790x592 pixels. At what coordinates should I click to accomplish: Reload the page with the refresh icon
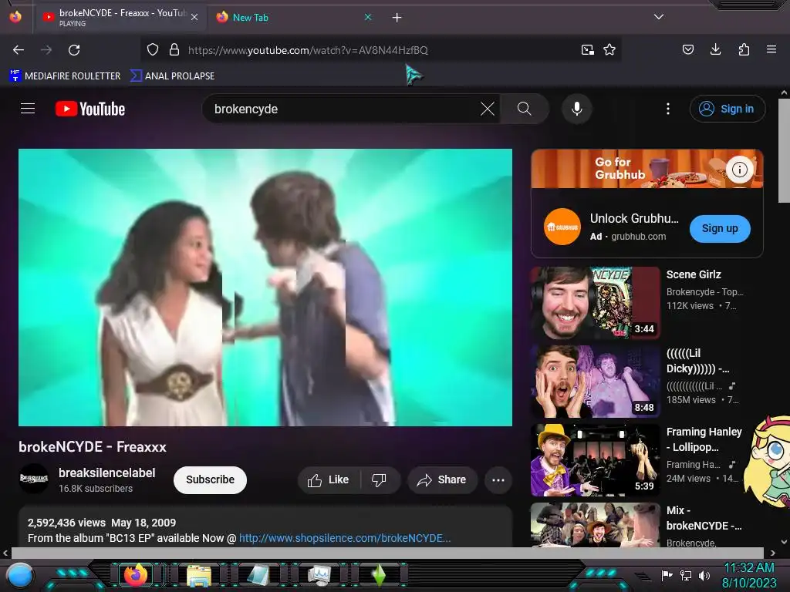coord(74,50)
